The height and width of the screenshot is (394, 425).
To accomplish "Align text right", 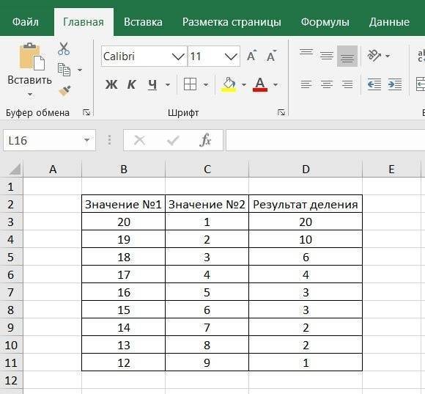I will point(347,84).
